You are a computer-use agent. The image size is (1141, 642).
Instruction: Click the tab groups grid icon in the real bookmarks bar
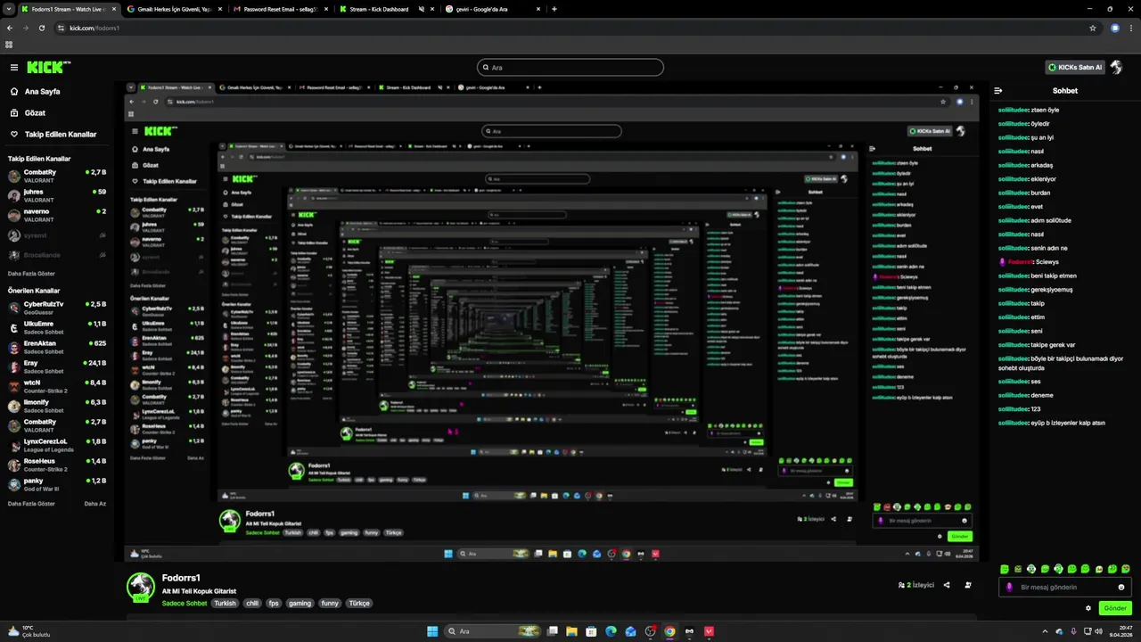9,44
